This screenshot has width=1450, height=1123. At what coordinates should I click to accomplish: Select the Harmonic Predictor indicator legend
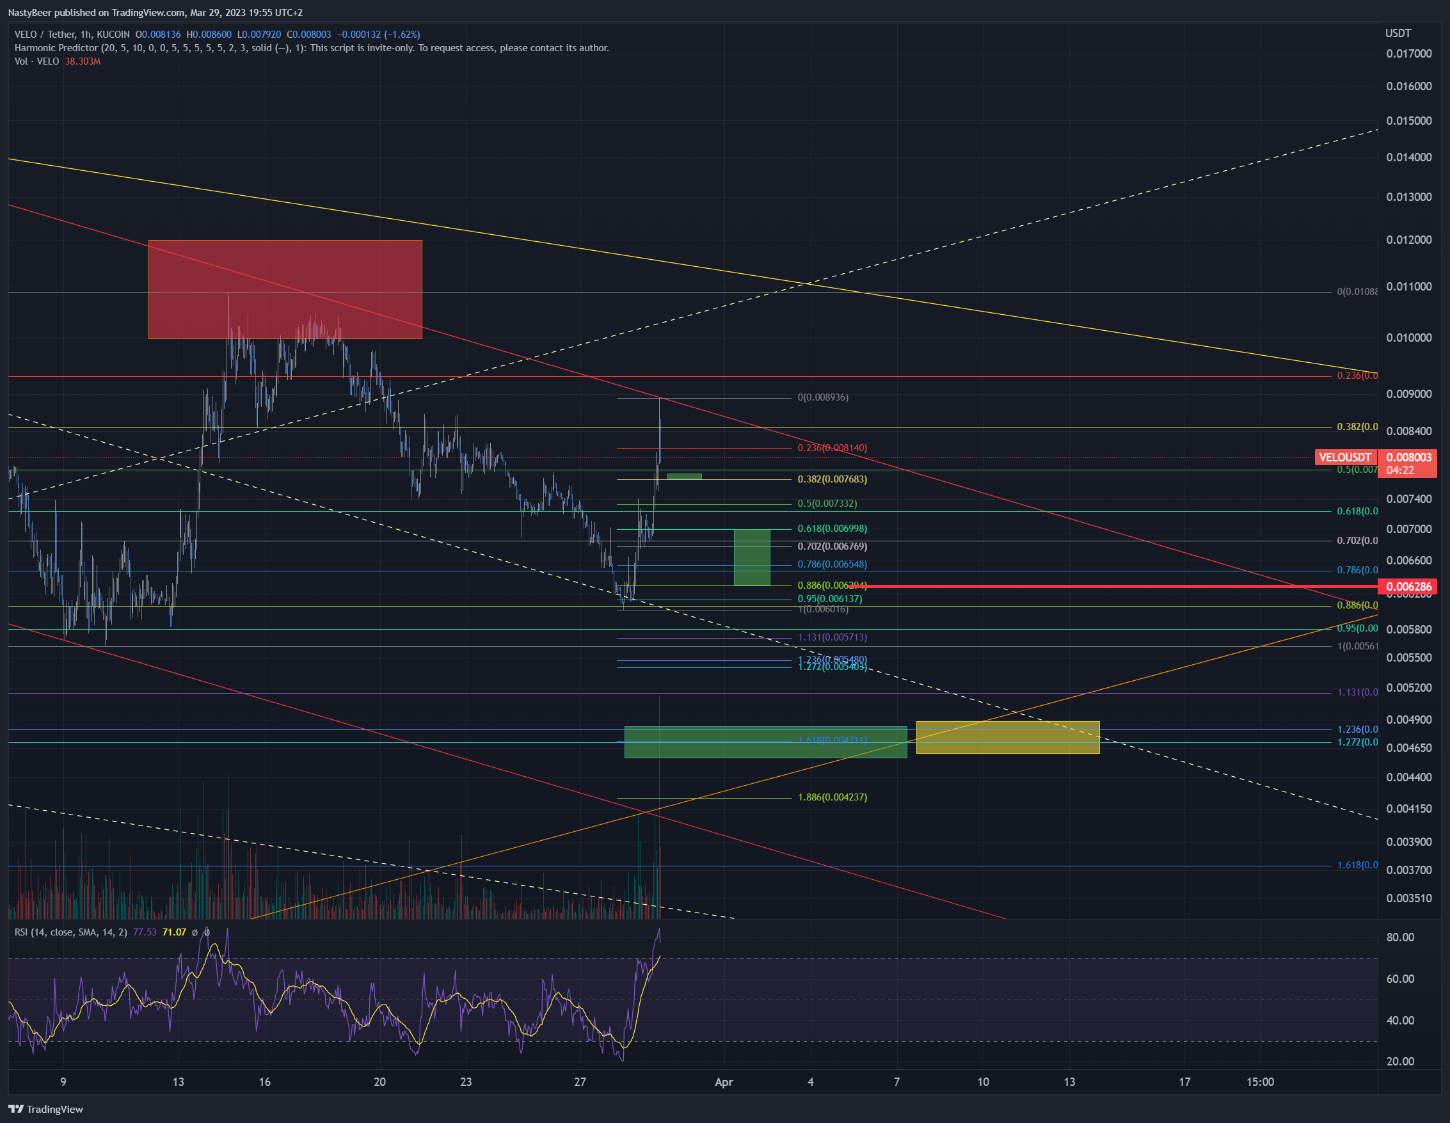[312, 48]
